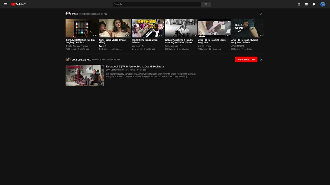Visit the Vinheteiro channel

[136, 46]
